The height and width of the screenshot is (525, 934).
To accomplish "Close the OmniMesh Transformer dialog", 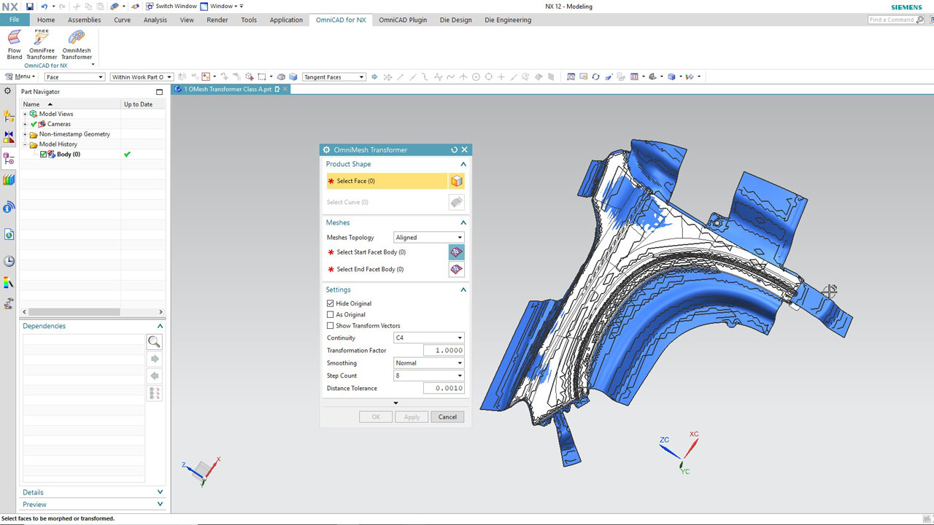I will coord(464,149).
